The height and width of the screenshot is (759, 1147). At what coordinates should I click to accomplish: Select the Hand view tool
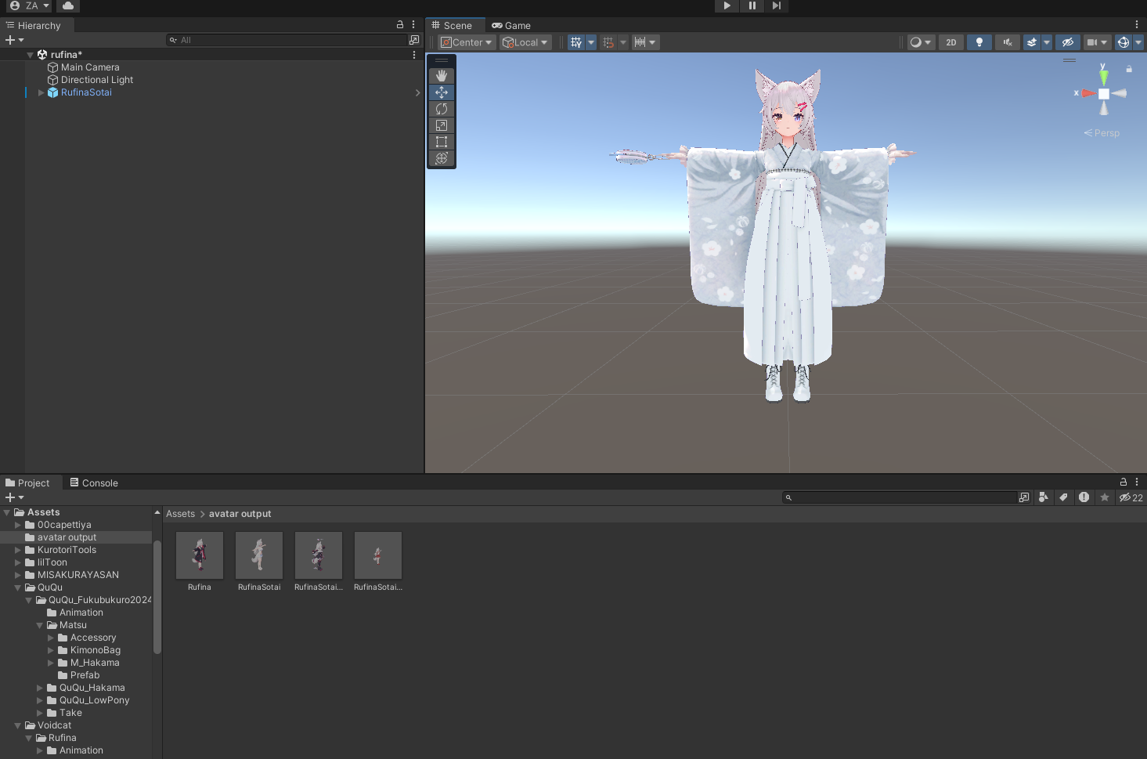click(442, 76)
